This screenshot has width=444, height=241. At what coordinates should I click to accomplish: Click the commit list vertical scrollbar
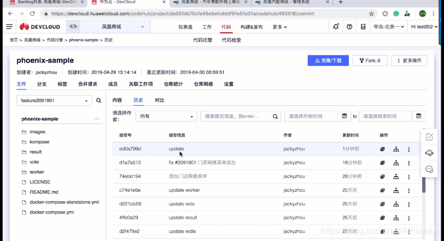424,185
